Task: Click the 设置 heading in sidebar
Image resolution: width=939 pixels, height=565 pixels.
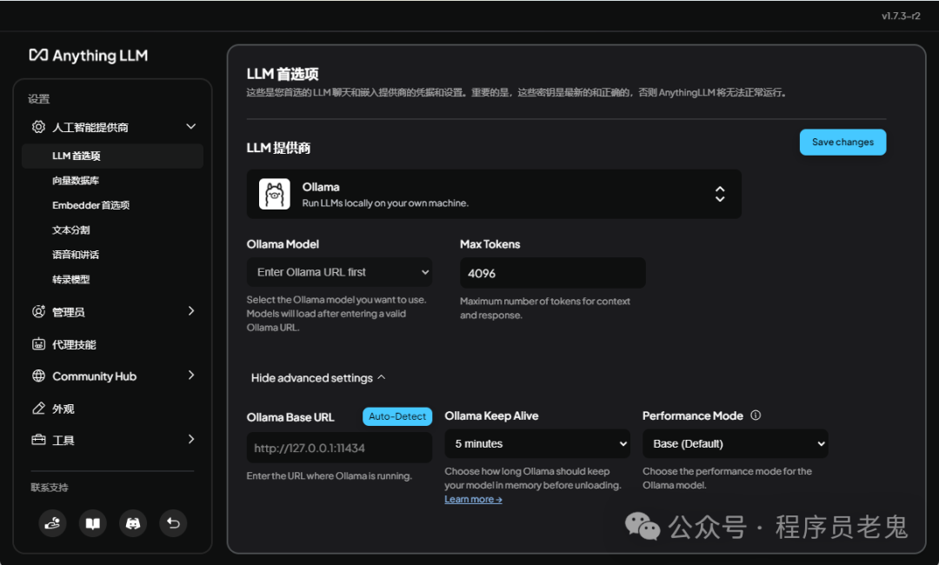Action: point(39,99)
